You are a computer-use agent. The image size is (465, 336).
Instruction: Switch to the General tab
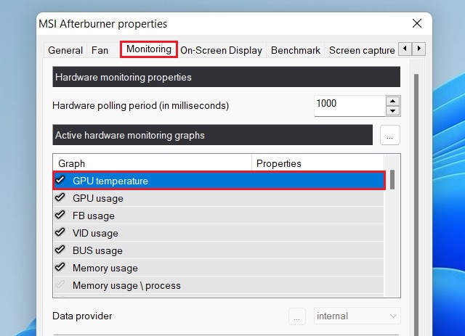pyautogui.click(x=65, y=50)
